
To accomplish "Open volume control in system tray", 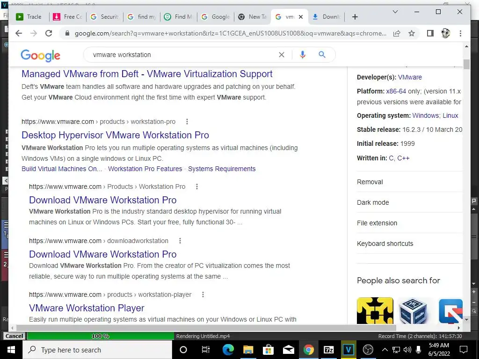I will 407,350.
